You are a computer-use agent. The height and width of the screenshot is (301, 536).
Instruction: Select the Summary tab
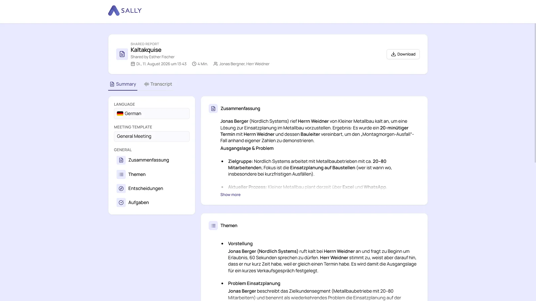(123, 84)
